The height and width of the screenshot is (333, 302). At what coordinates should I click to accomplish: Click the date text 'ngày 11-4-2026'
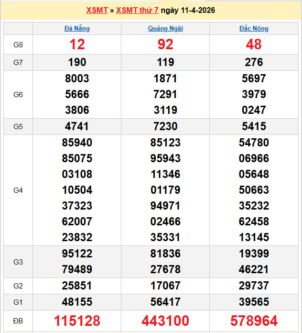tap(188, 10)
